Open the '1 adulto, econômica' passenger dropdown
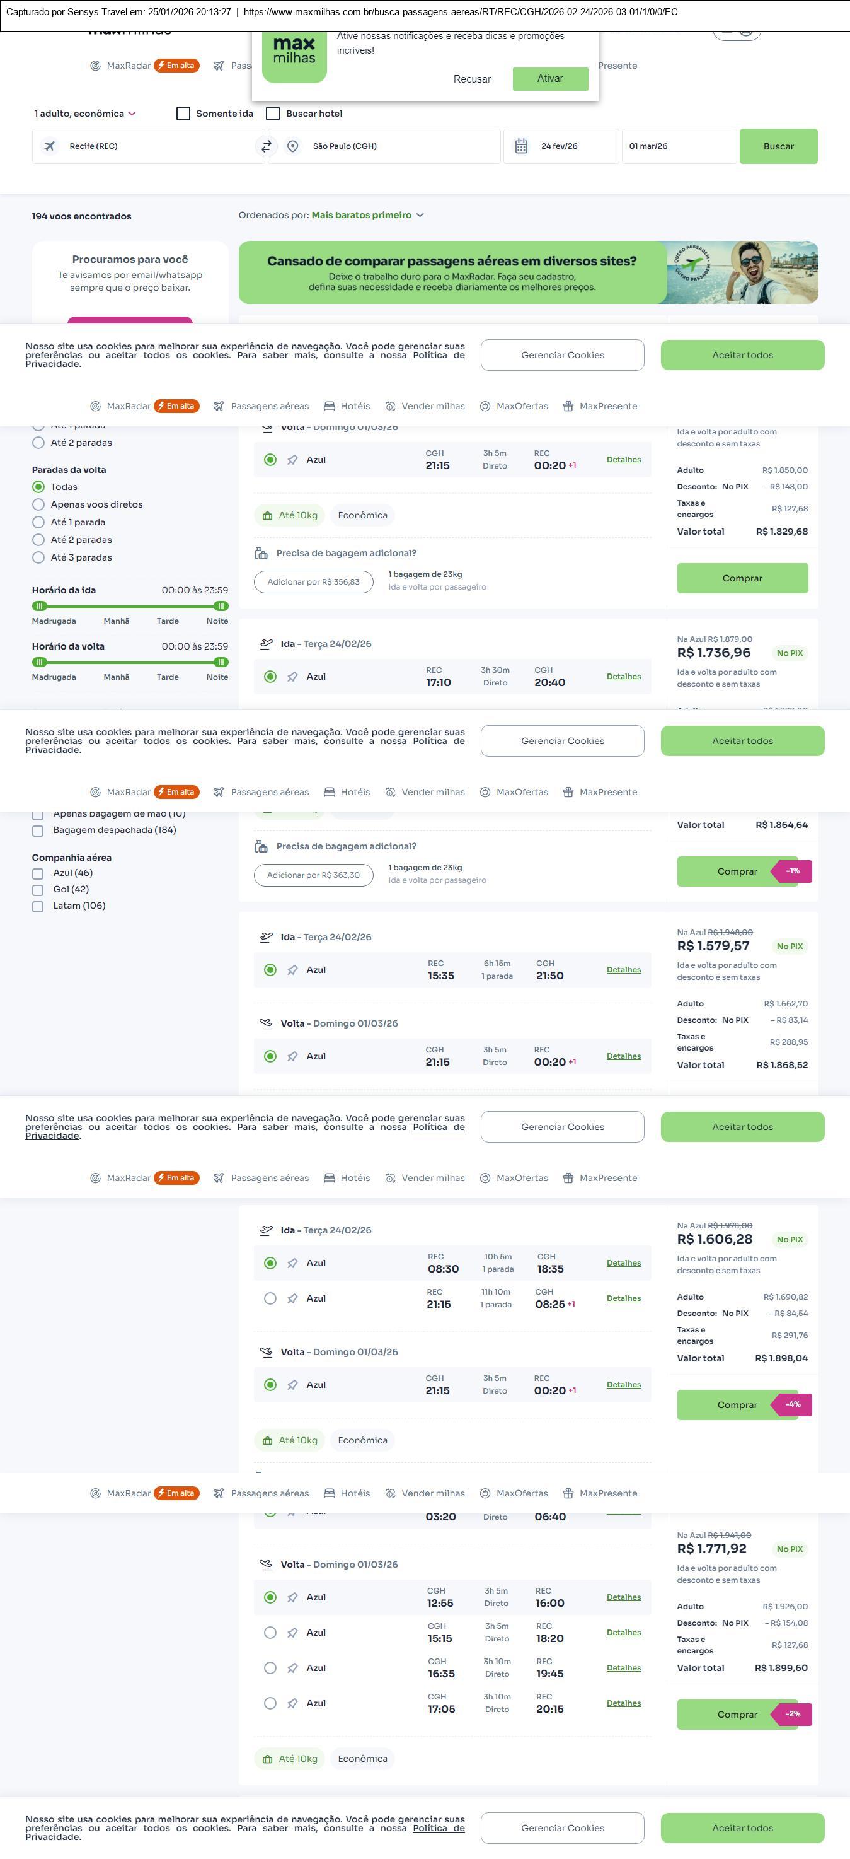The image size is (850, 1859). coord(85,114)
